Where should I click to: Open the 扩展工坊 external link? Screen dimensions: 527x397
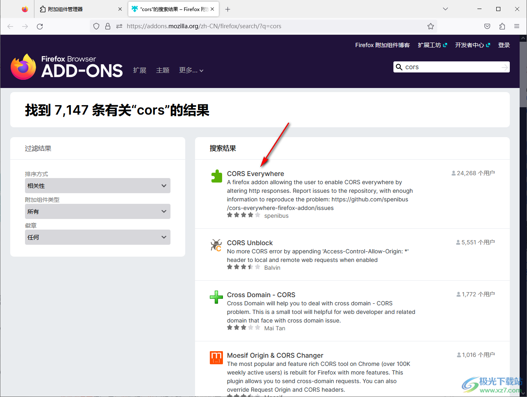click(432, 45)
